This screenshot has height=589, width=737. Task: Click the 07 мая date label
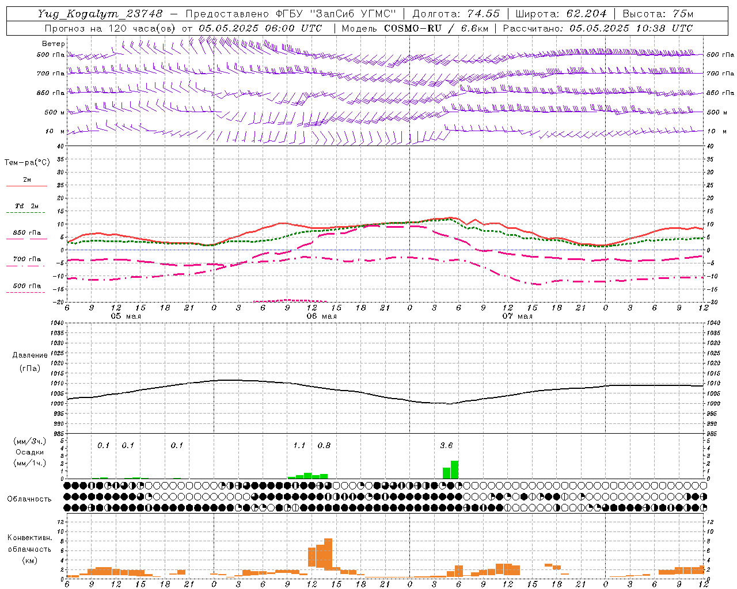pos(518,316)
